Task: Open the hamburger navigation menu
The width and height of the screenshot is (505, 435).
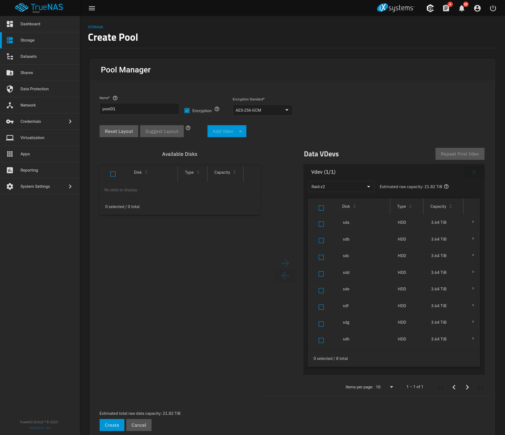Action: tap(92, 8)
